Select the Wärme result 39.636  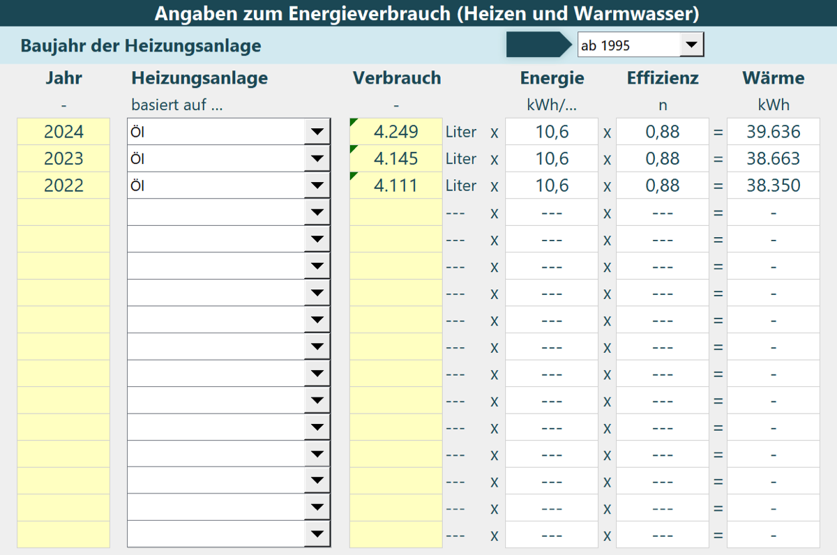point(774,132)
